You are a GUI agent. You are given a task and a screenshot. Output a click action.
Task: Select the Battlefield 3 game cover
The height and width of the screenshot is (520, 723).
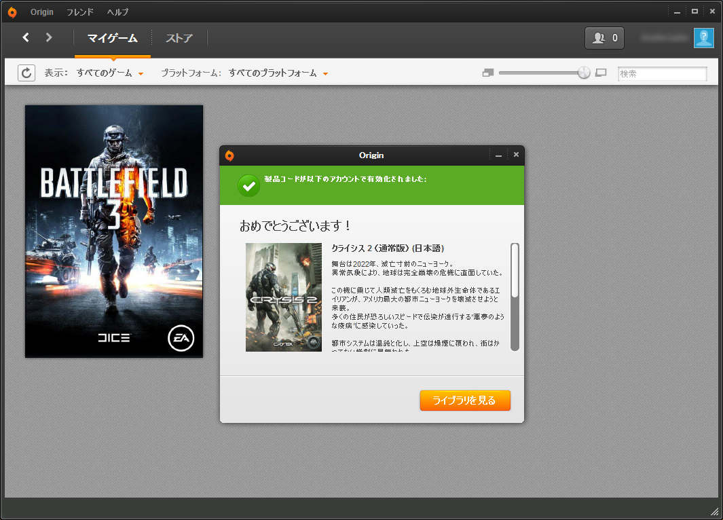click(114, 231)
